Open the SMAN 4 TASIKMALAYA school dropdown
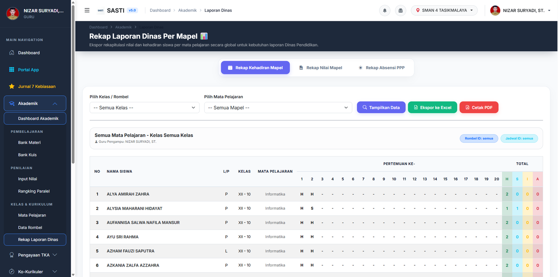Viewport: 558px width, 277px height. (444, 10)
